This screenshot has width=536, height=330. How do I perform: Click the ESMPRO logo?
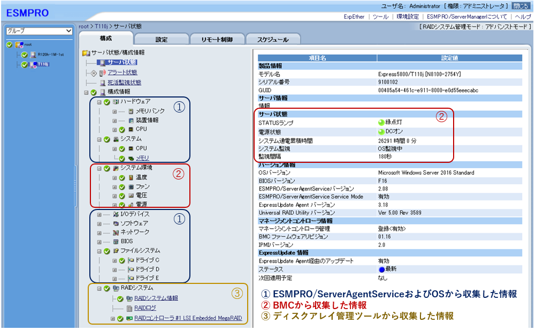27,13
